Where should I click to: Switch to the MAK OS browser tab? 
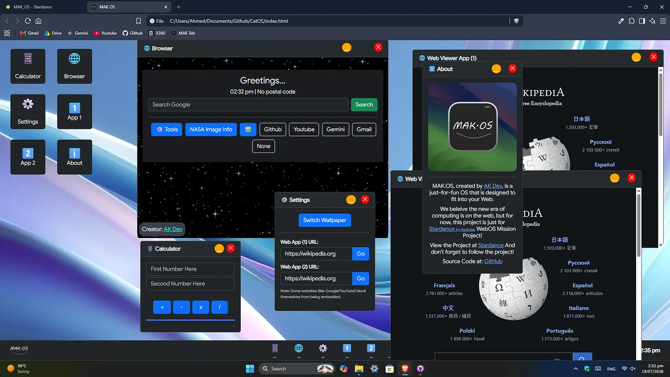pyautogui.click(x=129, y=7)
